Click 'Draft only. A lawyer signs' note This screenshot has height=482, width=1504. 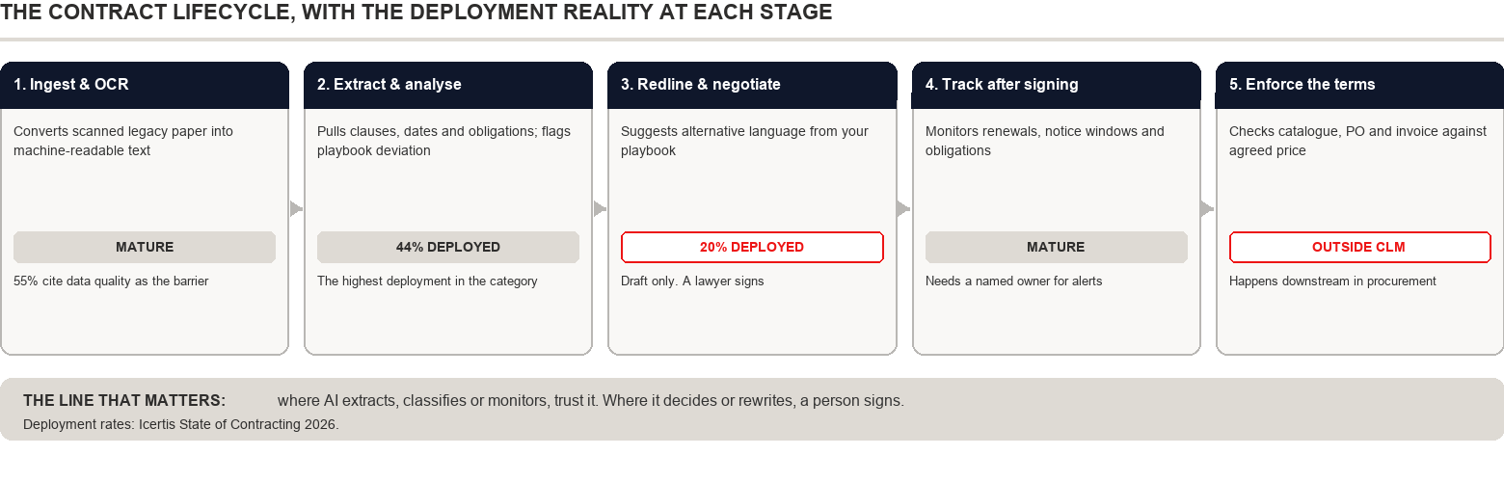[692, 281]
